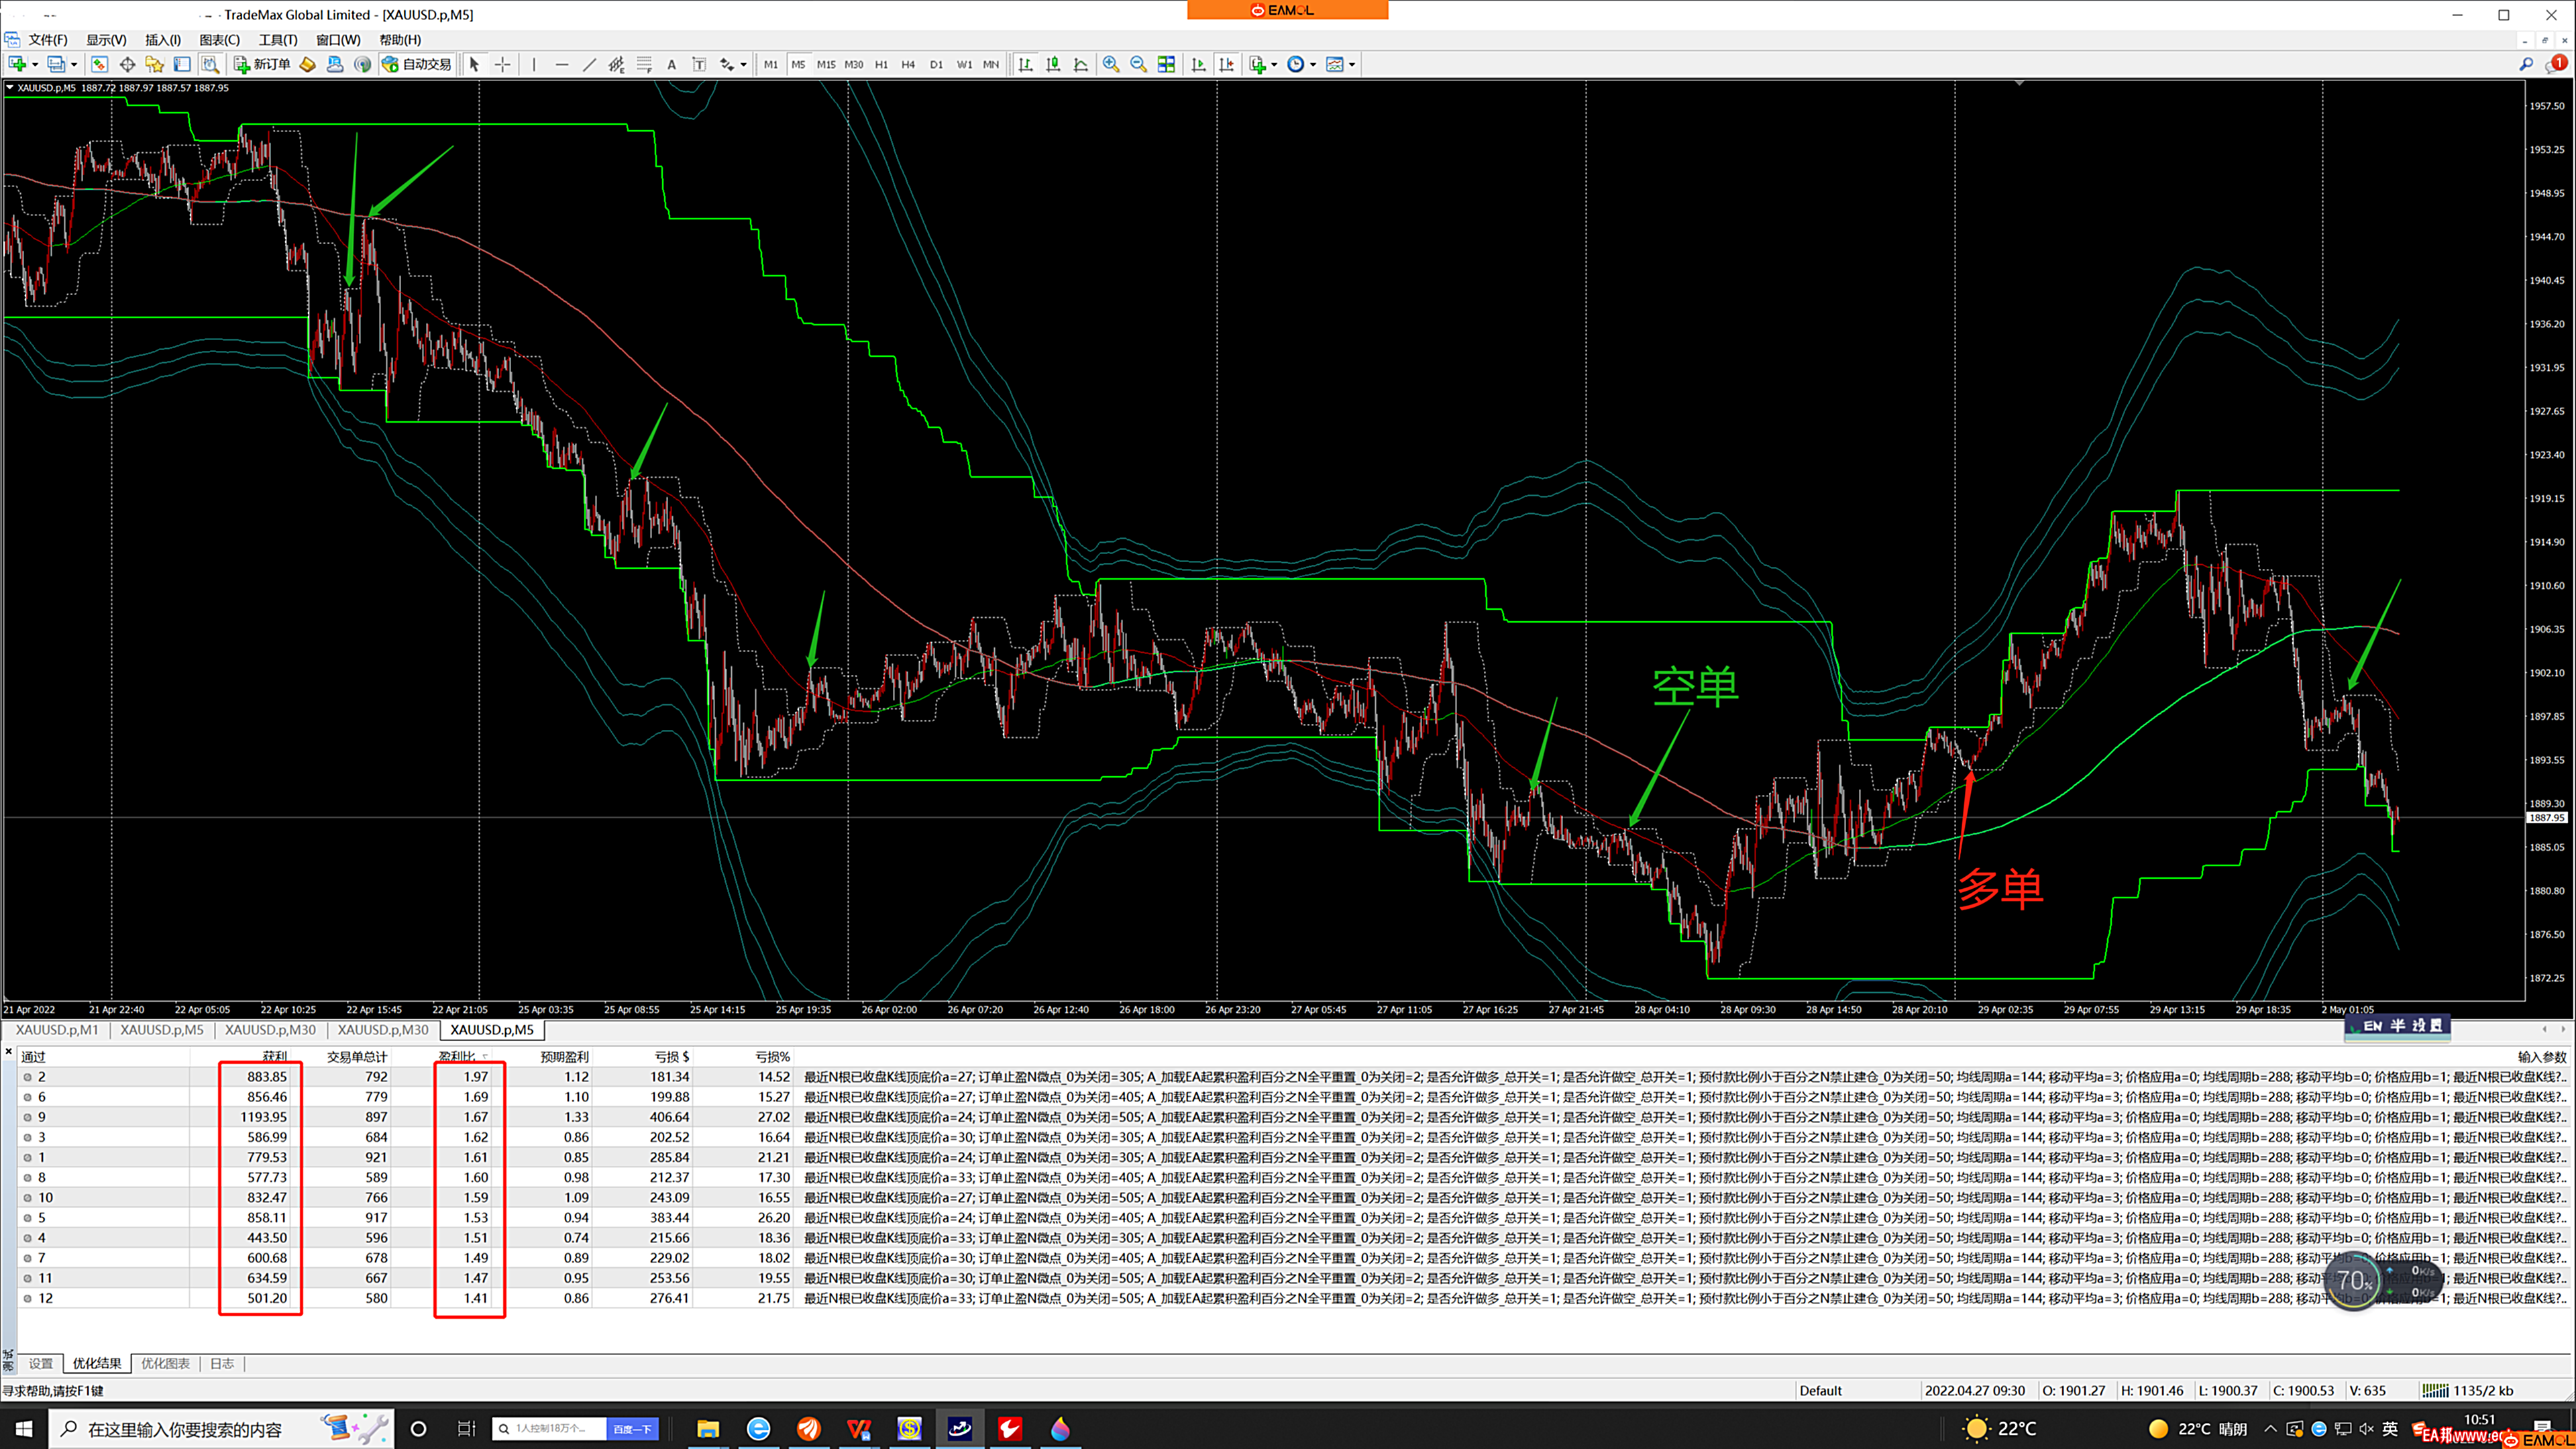This screenshot has height=1449, width=2576.
Task: Switch chart to candlestick display
Action: click(1053, 64)
